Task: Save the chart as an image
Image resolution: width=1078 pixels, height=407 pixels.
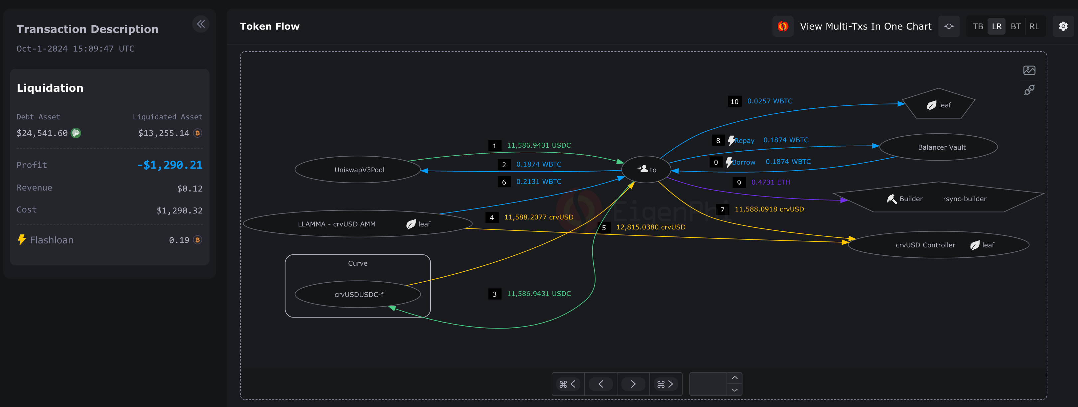Action: pos(1029,70)
